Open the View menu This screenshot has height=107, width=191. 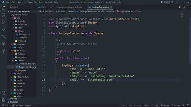click(30, 2)
